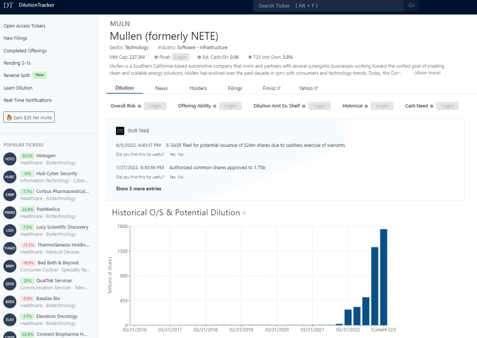Mark the authorized shares tip No
This screenshot has height=338, width=477.
coord(181,177)
